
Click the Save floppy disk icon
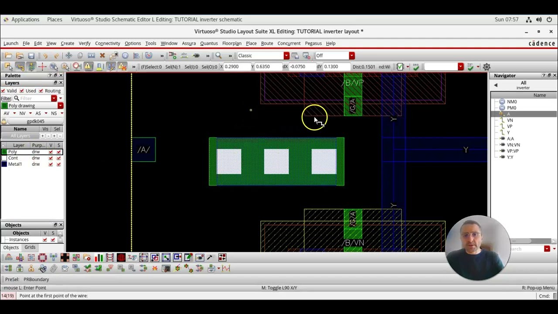tap(31, 56)
